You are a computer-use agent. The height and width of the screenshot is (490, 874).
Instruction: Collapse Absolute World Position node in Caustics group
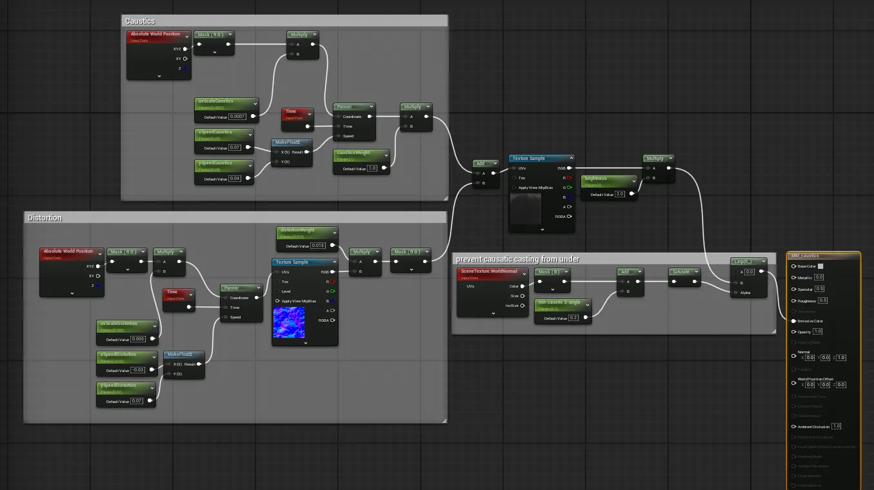tap(159, 75)
